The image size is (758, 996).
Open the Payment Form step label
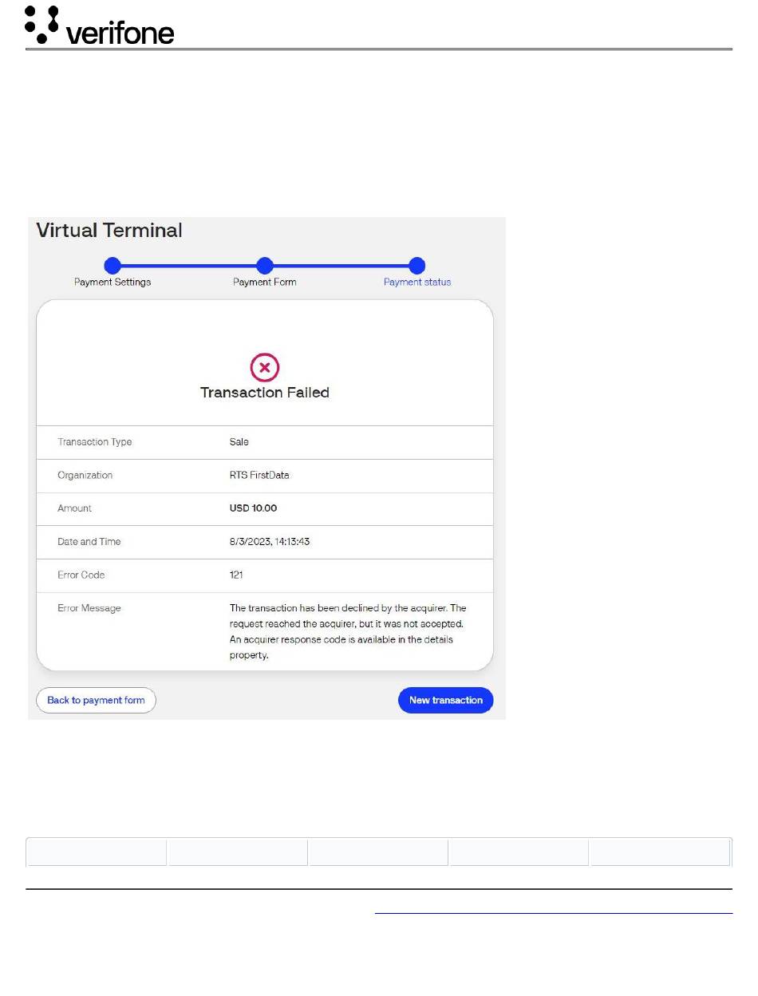(x=265, y=282)
